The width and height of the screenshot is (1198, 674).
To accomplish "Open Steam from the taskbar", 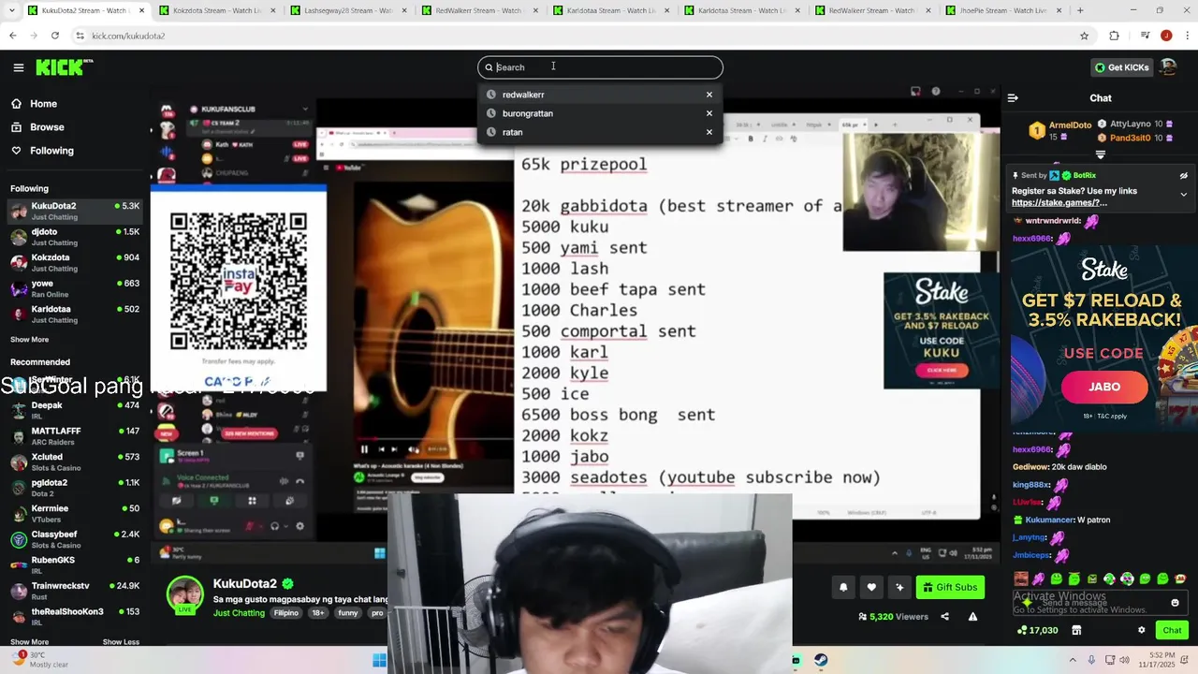I will 821,660.
